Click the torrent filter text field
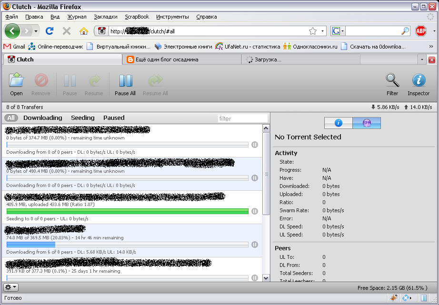Image resolution: width=439 pixels, height=305 pixels. pyautogui.click(x=242, y=118)
